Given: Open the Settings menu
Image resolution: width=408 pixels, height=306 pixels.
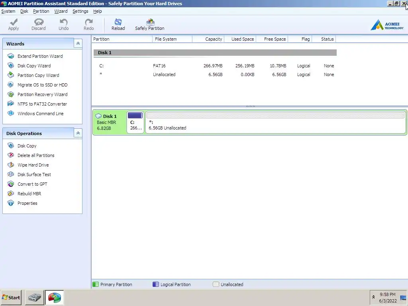Looking at the screenshot, I should pyautogui.click(x=80, y=11).
